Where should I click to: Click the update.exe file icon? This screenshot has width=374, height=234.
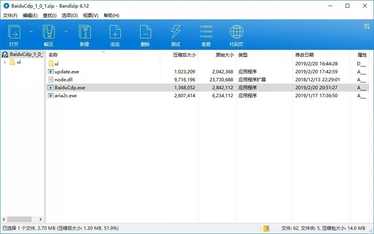tap(51, 71)
